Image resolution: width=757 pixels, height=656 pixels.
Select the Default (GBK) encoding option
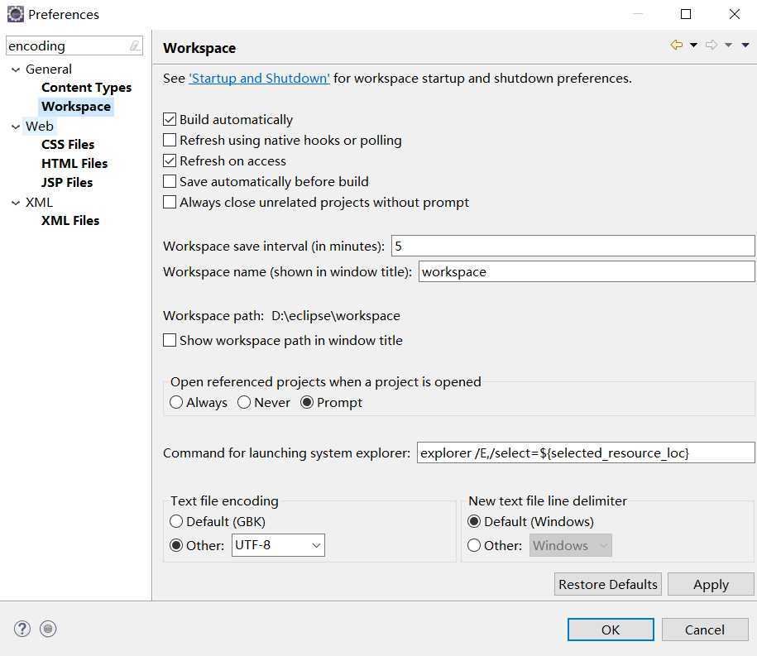pos(176,522)
